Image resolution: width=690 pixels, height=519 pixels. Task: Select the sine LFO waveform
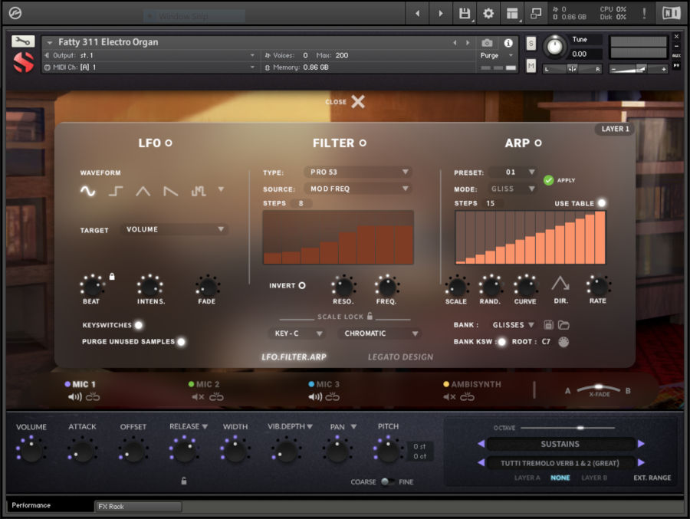(x=87, y=192)
